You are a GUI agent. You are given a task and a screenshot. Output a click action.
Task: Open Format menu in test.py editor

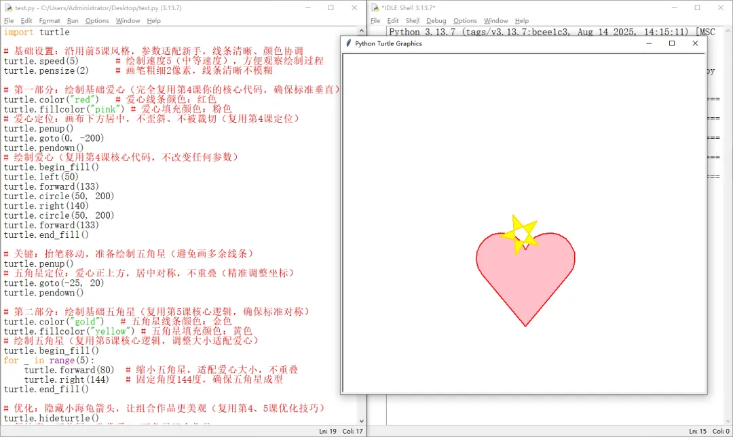(x=50, y=20)
